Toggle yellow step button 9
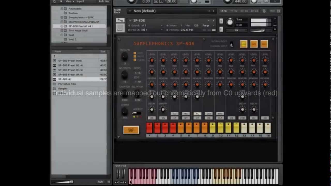The height and width of the screenshot is (186, 331). click(x=213, y=128)
